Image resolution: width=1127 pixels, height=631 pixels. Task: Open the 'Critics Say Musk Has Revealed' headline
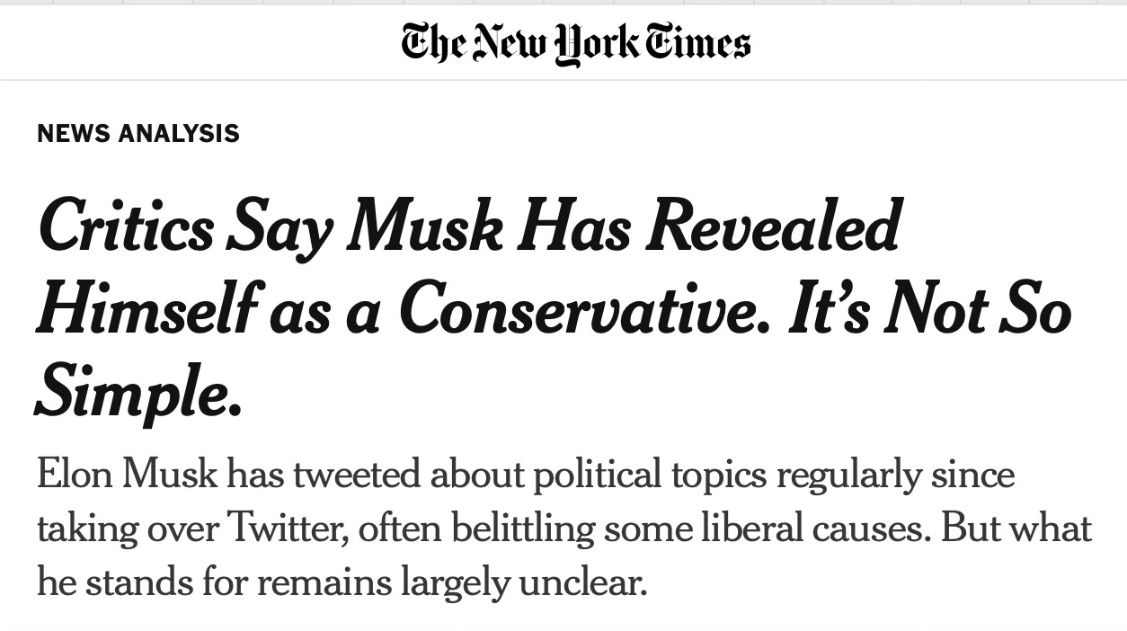[x=468, y=227]
